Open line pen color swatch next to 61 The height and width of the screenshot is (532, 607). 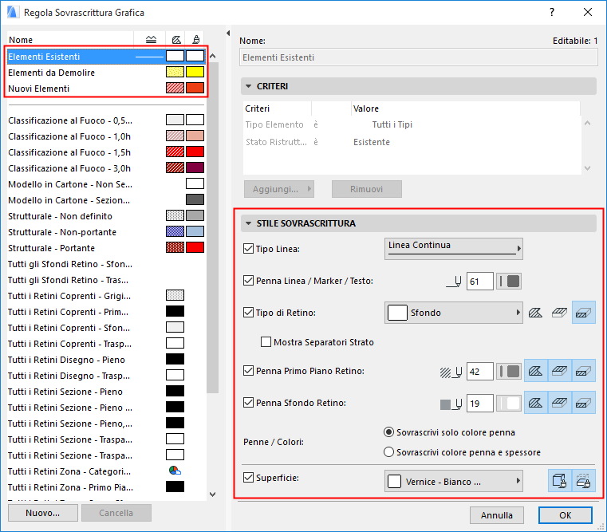[x=509, y=281]
